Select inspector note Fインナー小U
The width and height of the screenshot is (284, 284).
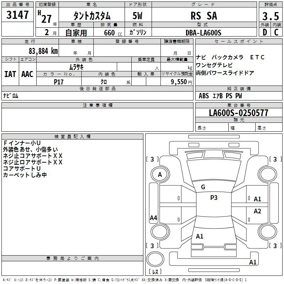(22, 143)
